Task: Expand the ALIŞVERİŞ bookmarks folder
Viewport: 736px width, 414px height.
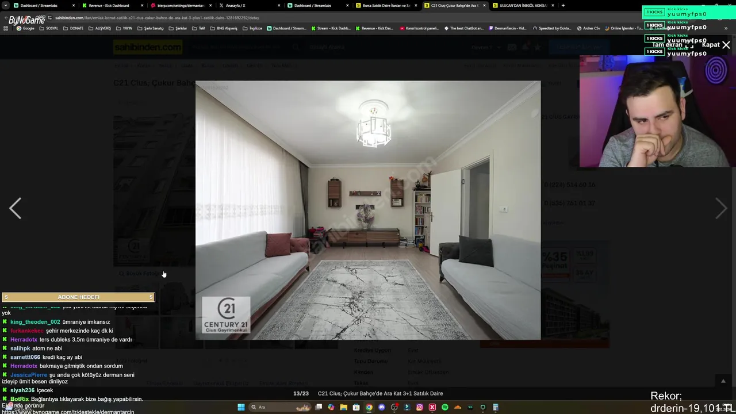Action: click(x=99, y=28)
